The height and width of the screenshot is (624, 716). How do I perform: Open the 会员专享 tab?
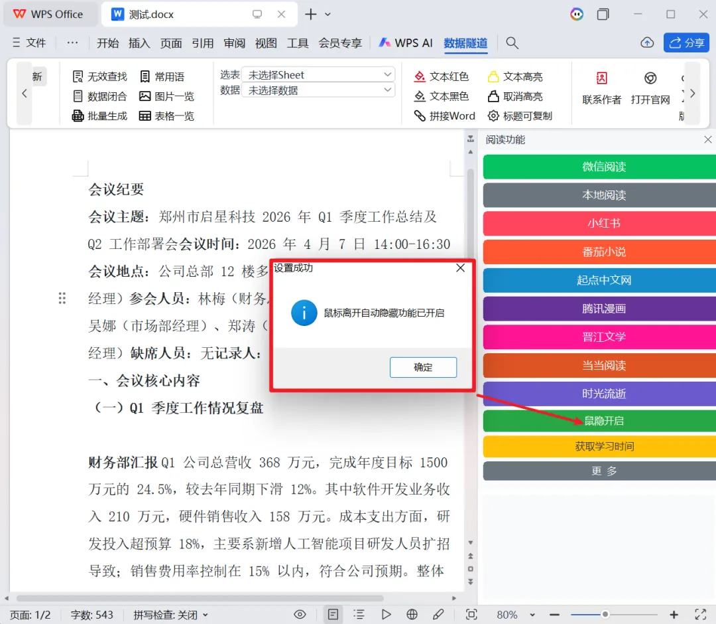point(339,43)
